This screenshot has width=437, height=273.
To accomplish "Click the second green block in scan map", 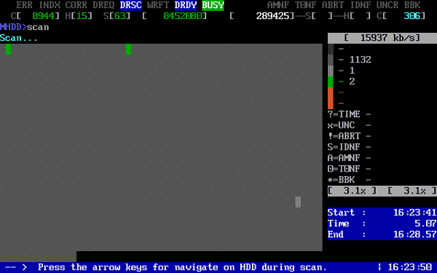I will tap(128, 49).
